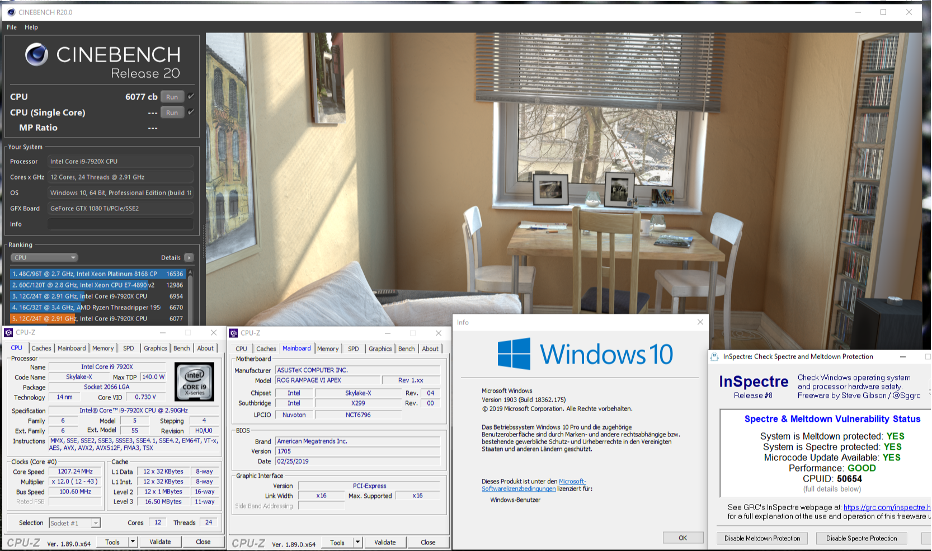Click the Max TDP 140.0 W value
The height and width of the screenshot is (551, 932).
coord(154,377)
